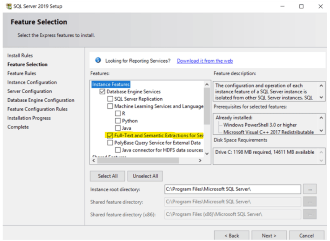Tick the R language checkbox
The image size is (330, 241).
(x=117, y=113)
